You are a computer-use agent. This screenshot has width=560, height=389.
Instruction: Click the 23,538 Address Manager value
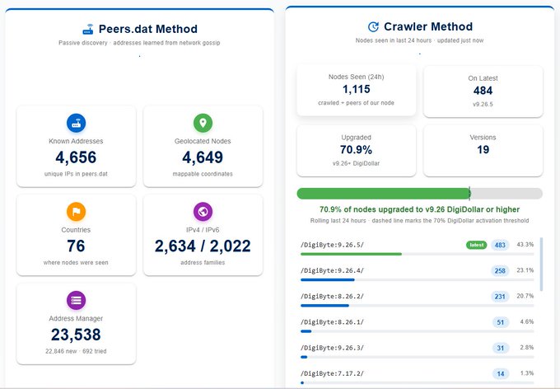(76, 335)
